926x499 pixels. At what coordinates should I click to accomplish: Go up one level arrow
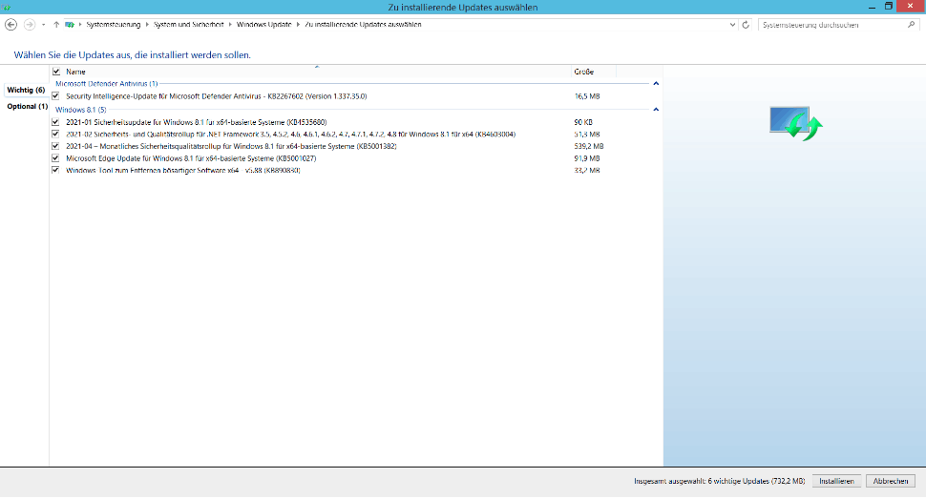coord(56,25)
